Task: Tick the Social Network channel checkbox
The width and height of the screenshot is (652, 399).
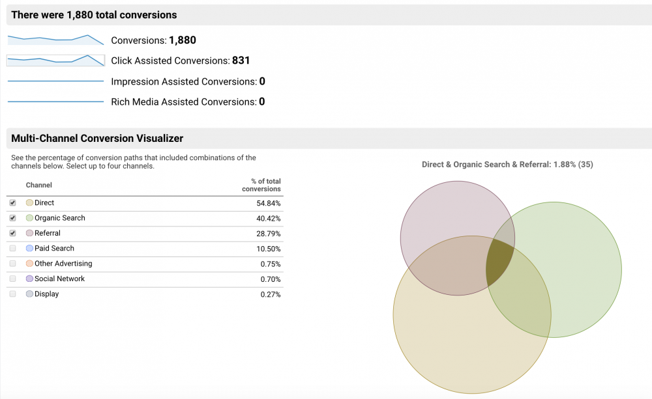Action: coord(13,279)
